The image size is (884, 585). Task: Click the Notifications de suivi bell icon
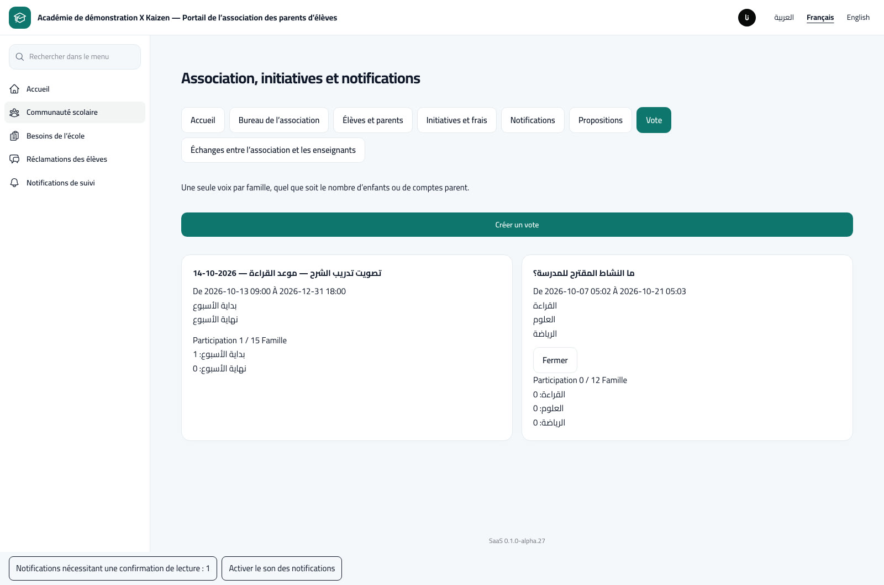pos(15,183)
